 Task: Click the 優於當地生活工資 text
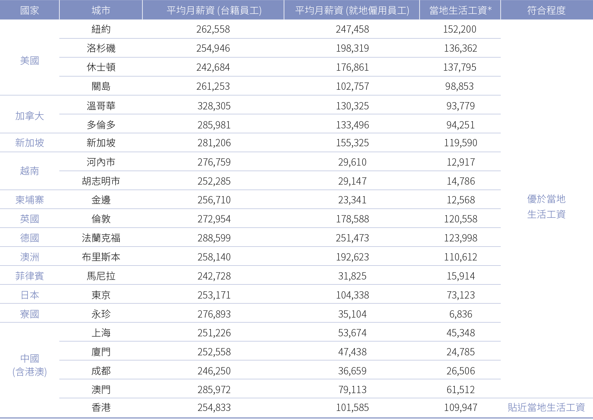coord(546,207)
